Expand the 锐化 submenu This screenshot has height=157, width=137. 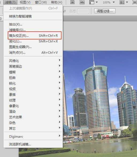tap(33, 83)
